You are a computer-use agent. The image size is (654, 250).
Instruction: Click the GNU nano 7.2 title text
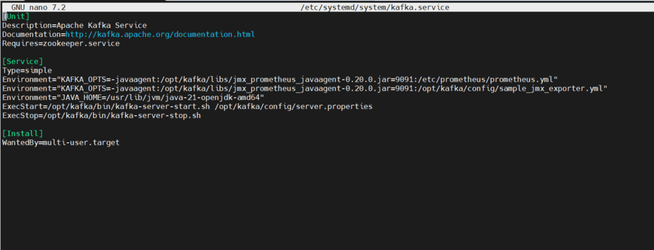tap(38, 8)
